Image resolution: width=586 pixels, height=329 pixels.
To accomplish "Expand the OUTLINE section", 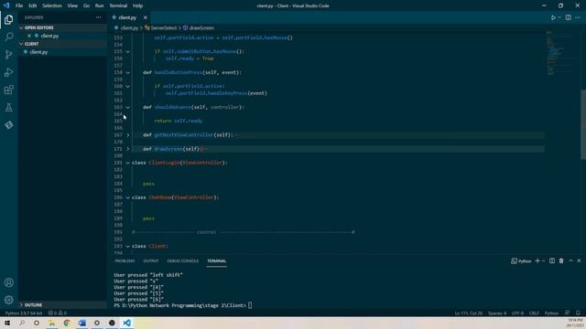I will pos(21,304).
